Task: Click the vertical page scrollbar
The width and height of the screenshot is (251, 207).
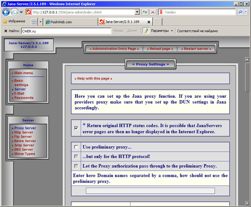Action: (247, 126)
